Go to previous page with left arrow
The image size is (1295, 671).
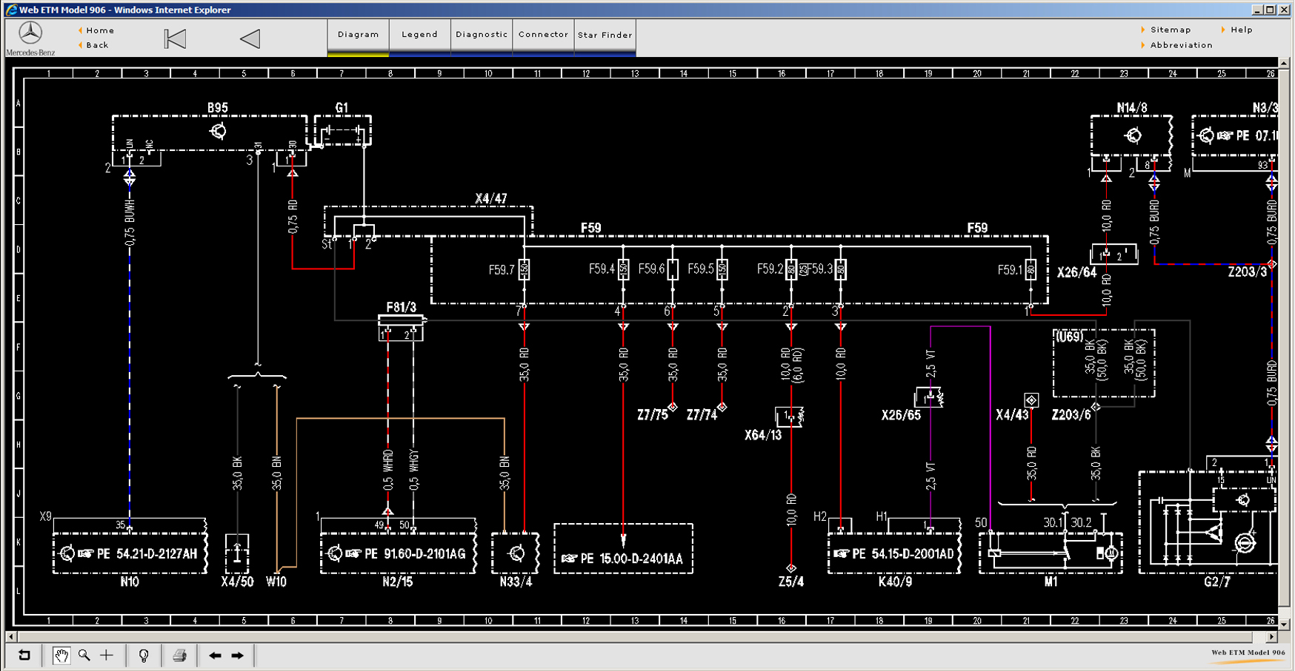(x=215, y=655)
